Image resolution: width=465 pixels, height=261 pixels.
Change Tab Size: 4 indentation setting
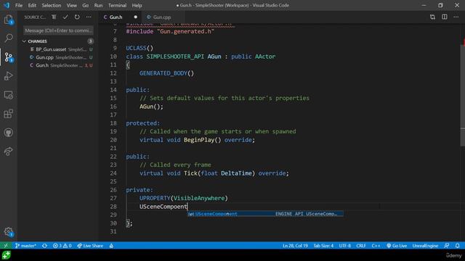point(323,246)
